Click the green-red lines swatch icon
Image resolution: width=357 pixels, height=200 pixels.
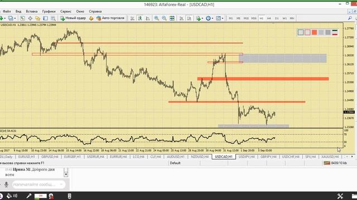tap(335, 32)
